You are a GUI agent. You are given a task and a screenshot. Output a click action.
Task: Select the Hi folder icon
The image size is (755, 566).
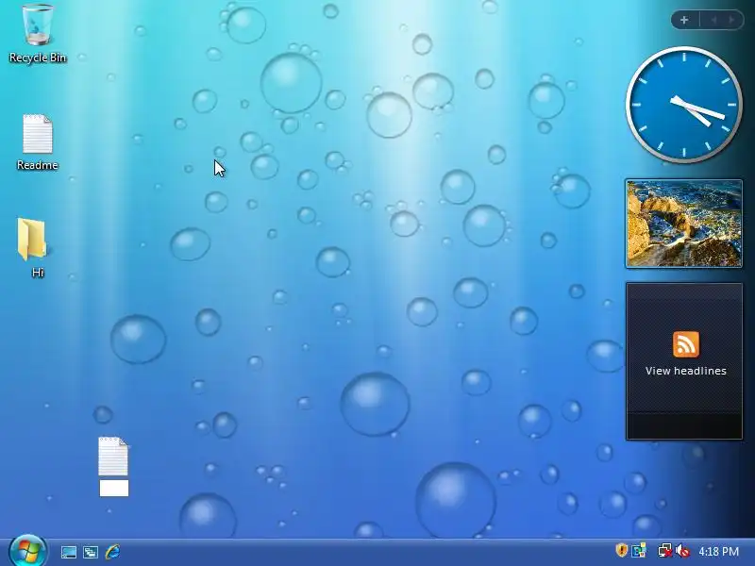tap(34, 248)
